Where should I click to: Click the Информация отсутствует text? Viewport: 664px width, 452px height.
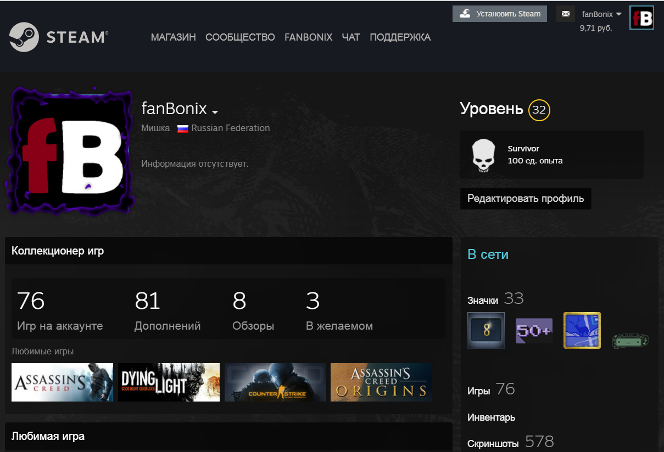pos(195,163)
